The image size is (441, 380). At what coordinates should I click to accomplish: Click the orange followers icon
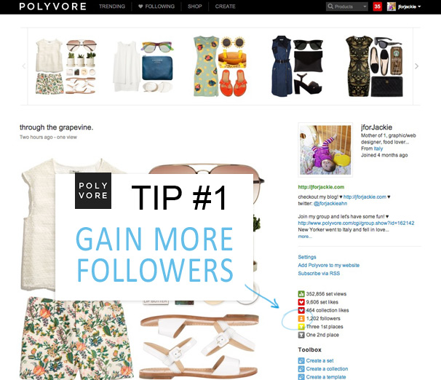(301, 318)
